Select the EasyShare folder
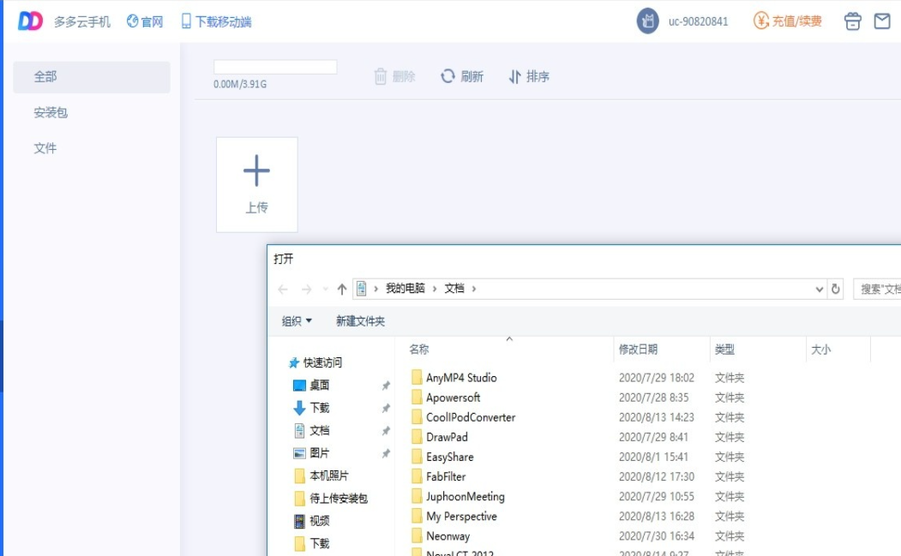The image size is (901, 556). tap(449, 457)
